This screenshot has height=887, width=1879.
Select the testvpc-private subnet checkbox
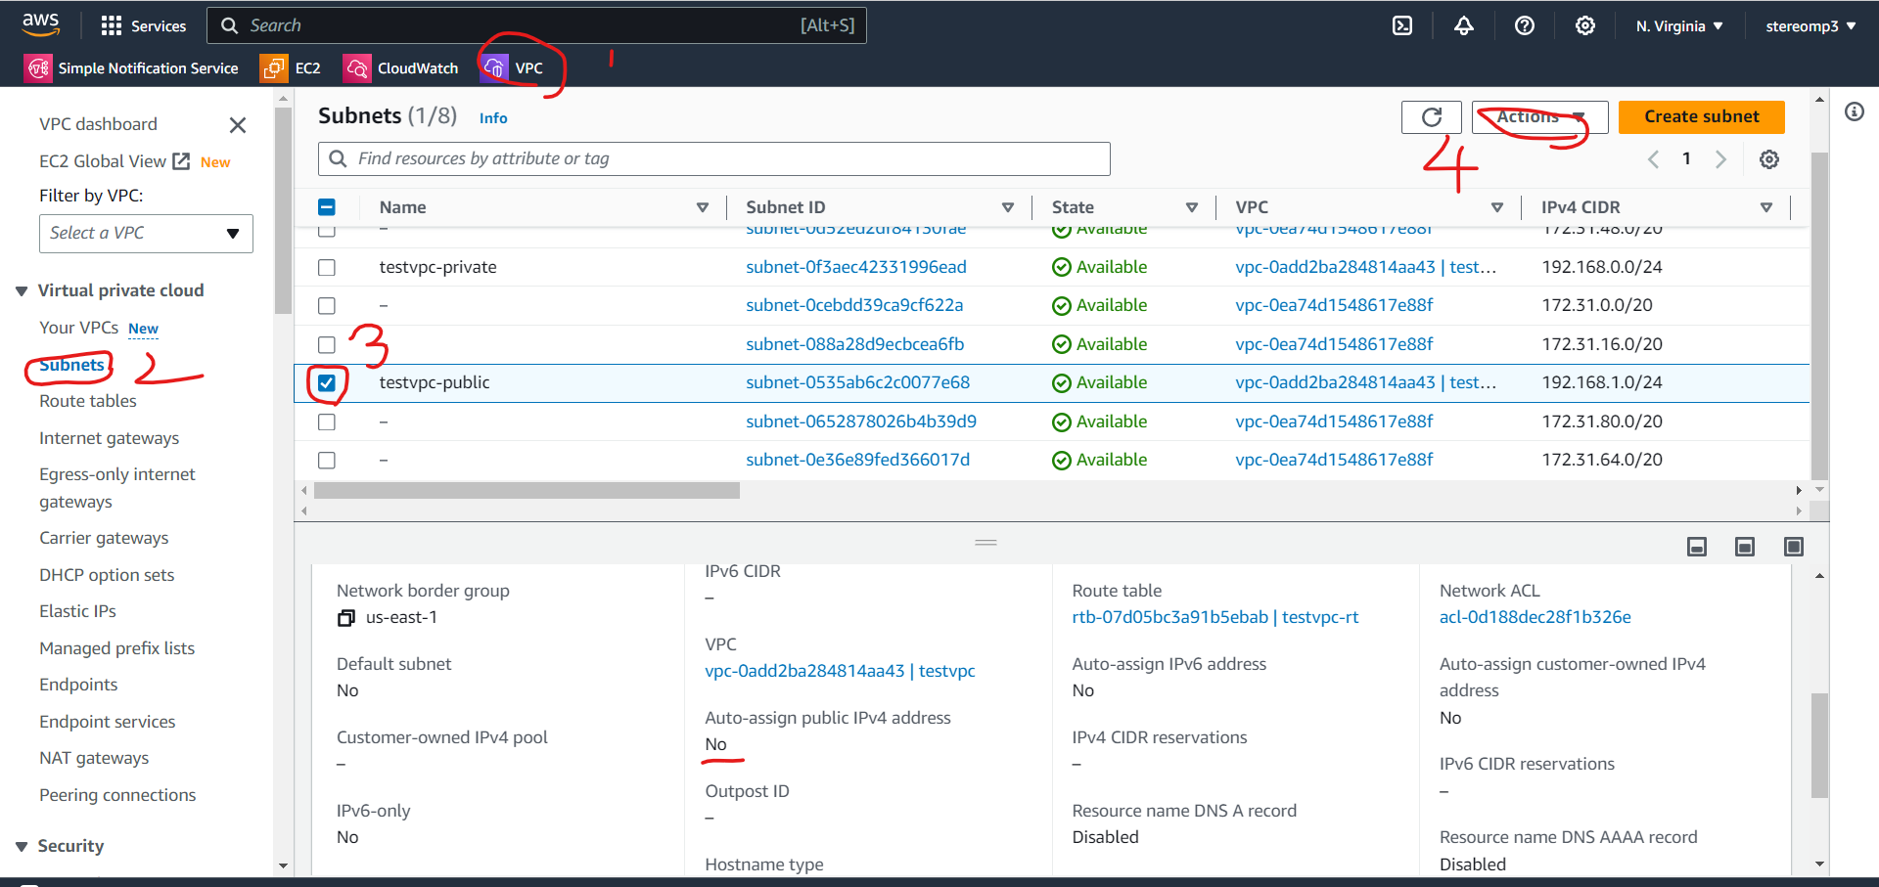[327, 267]
